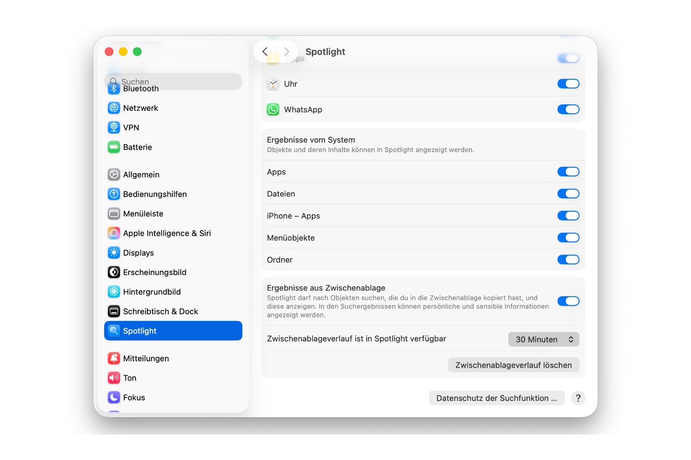The height and width of the screenshot is (460, 691).
Task: Open Bluetooth settings from the sidebar
Action: pos(140,88)
